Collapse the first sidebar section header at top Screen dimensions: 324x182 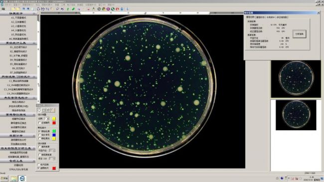click(x=18, y=13)
